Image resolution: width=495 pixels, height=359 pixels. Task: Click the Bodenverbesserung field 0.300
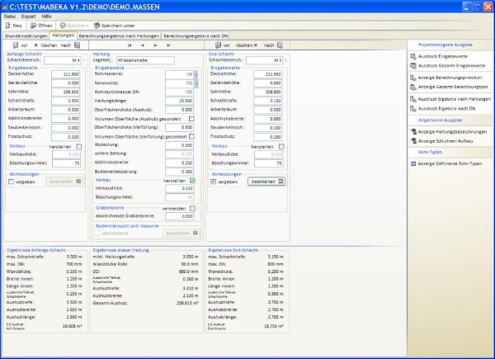[179, 172]
